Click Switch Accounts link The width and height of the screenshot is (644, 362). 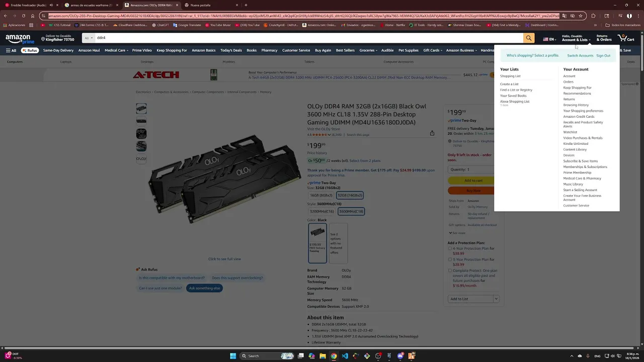(x=580, y=55)
